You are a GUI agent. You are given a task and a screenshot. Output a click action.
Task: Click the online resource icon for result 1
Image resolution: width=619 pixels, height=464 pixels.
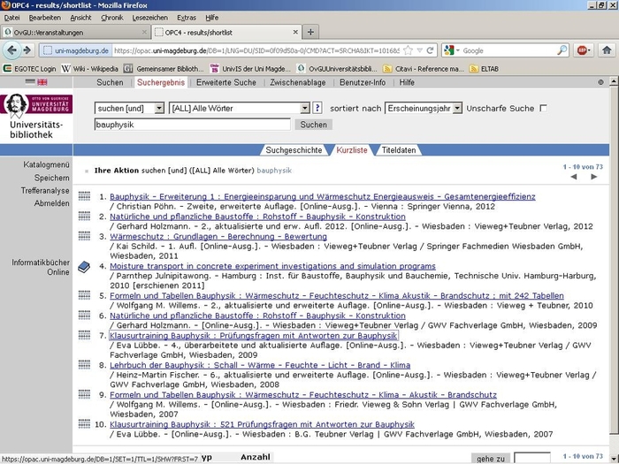pyautogui.click(x=85, y=195)
